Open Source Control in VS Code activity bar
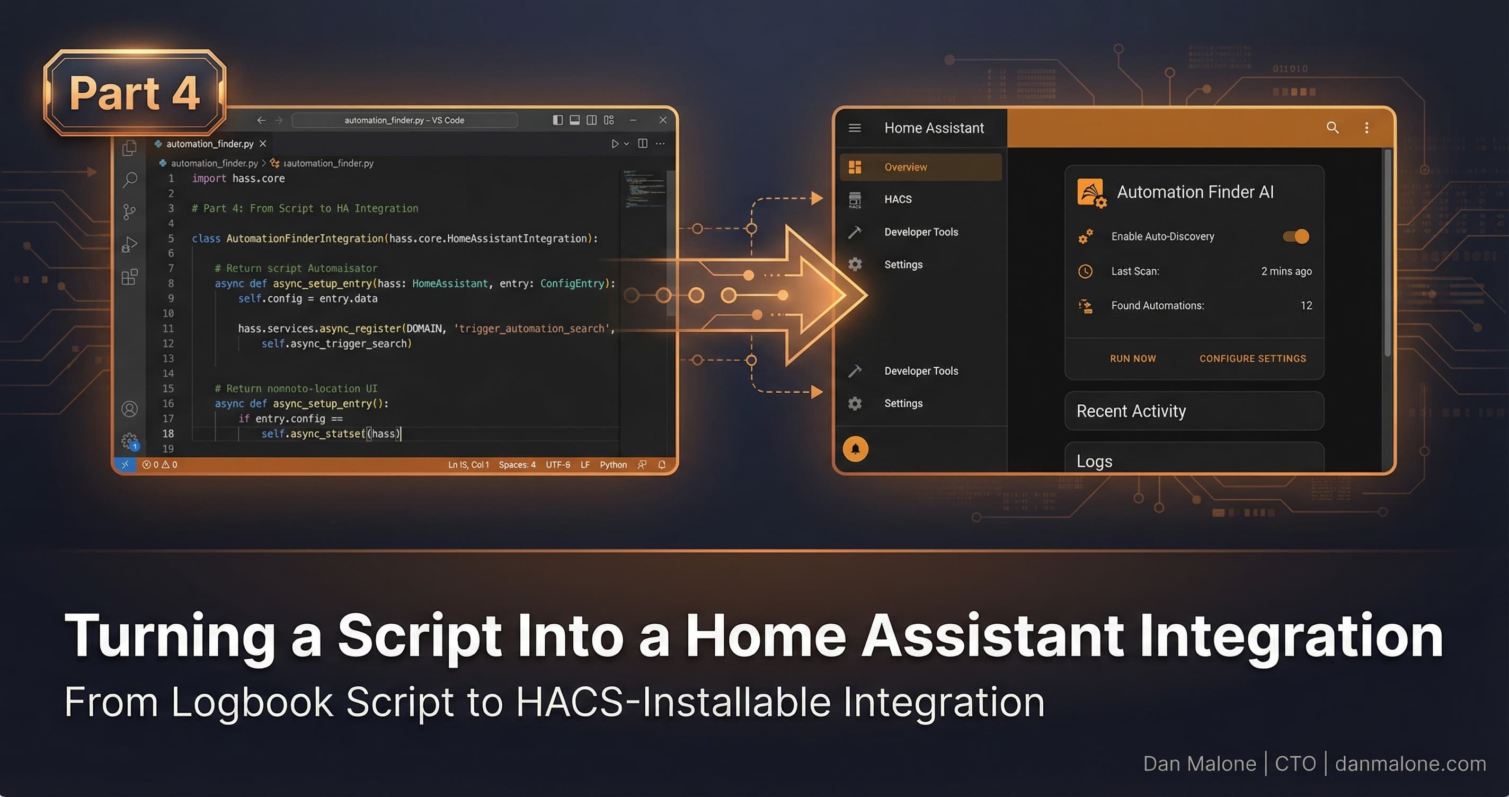The image size is (1509, 797). point(130,211)
